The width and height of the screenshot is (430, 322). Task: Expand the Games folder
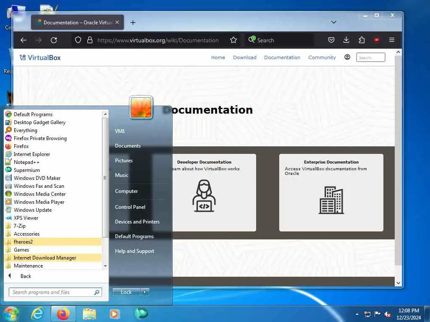(x=53, y=250)
